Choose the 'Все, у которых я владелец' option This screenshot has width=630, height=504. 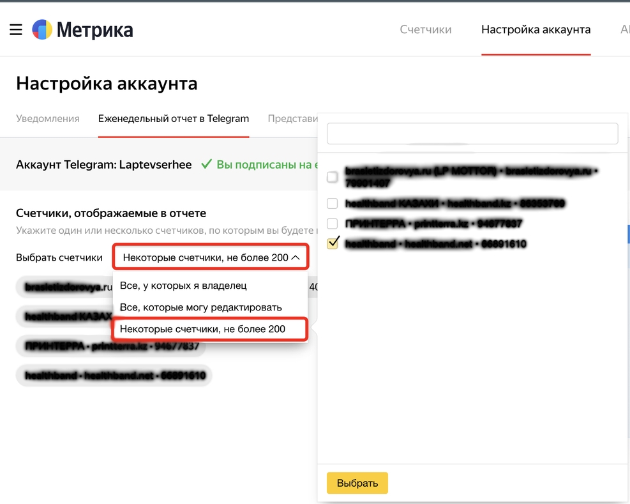pyautogui.click(x=210, y=286)
